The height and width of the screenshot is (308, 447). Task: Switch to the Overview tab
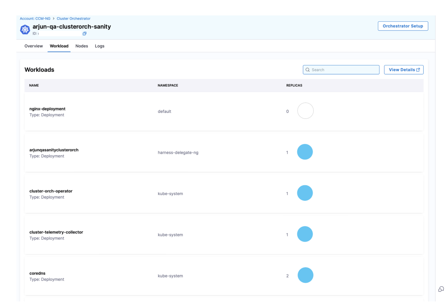pyautogui.click(x=34, y=46)
